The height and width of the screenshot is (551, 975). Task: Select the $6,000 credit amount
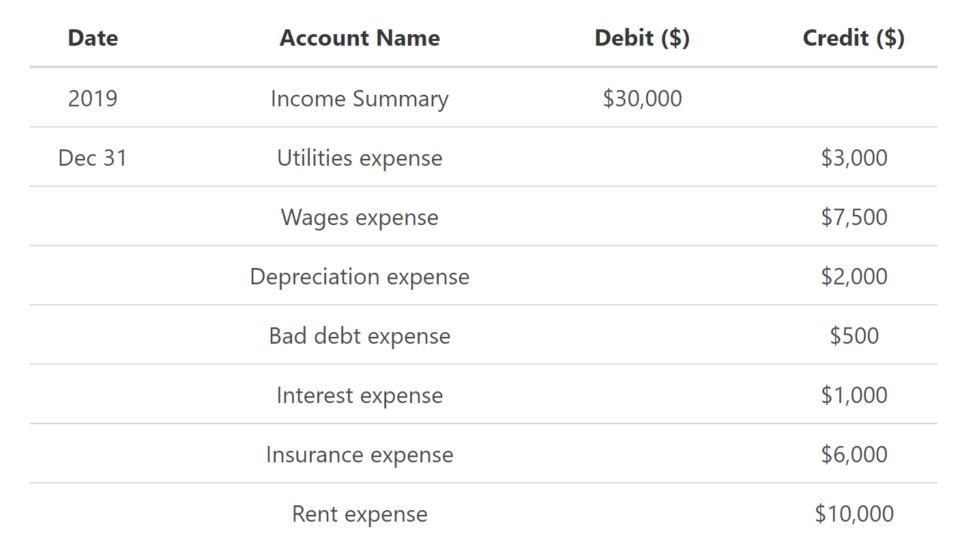(854, 455)
